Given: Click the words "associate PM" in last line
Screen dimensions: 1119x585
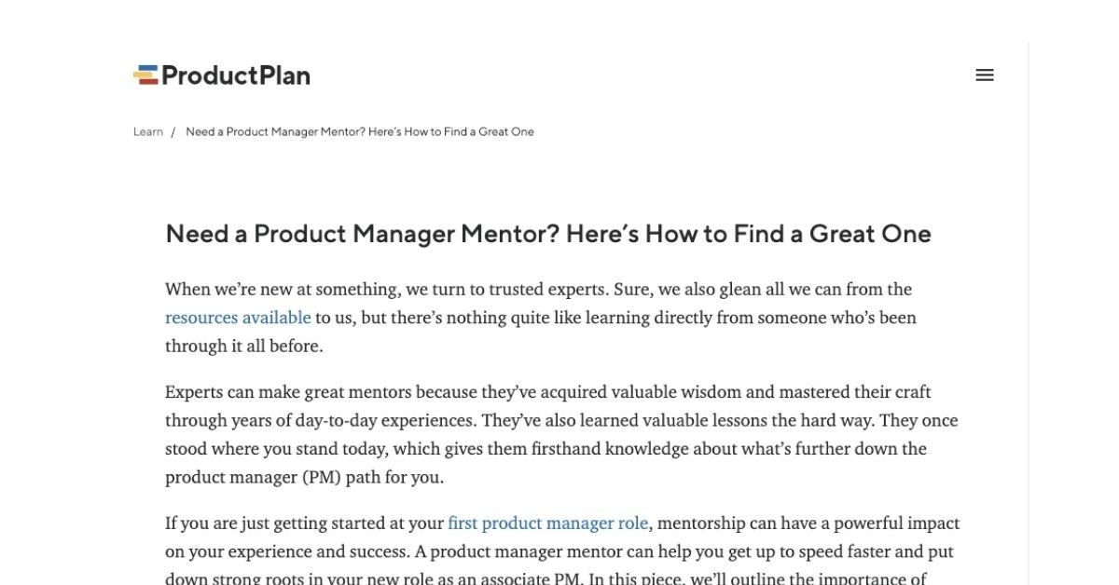Looking at the screenshot, I should pos(534,578).
